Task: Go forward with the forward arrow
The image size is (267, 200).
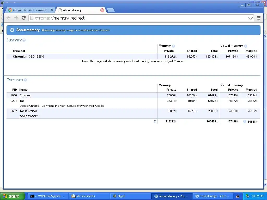Action: tap(16, 18)
